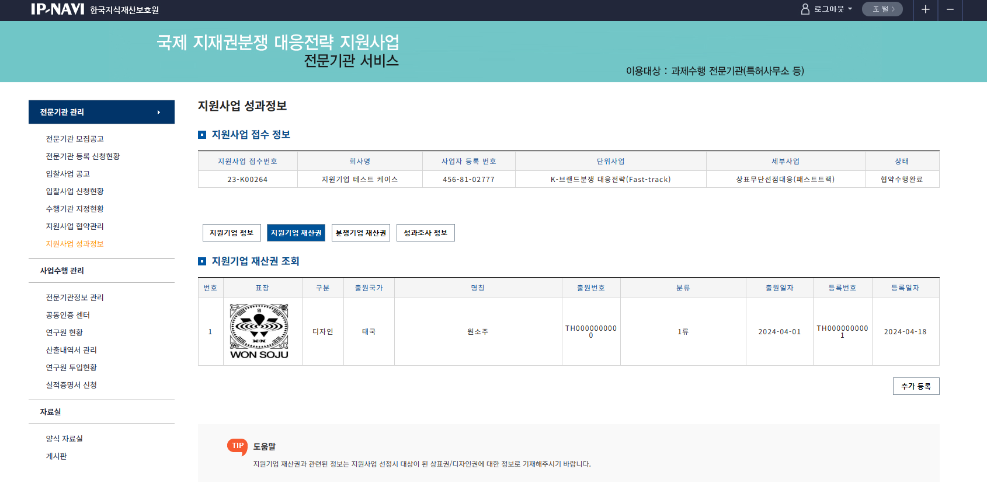Screen dimensions: 987x490
Task: Click the plus zoom-in icon
Action: [x=925, y=9]
